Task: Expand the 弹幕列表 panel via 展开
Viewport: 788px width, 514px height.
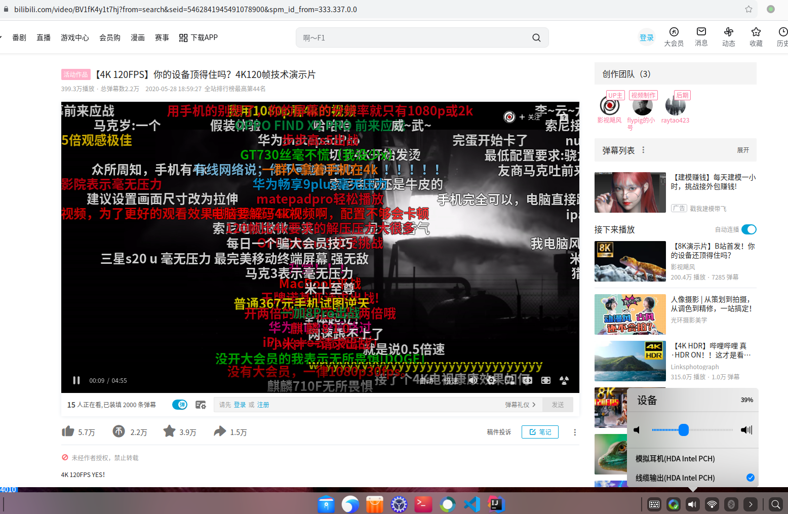Action: point(743,150)
